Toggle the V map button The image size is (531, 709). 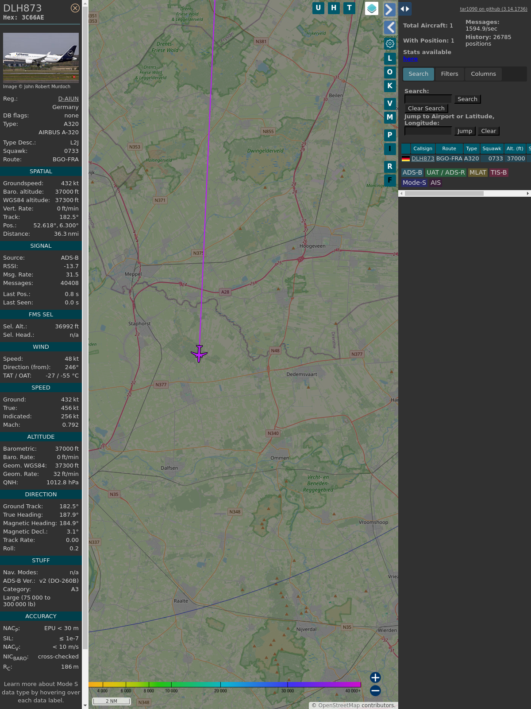(390, 104)
